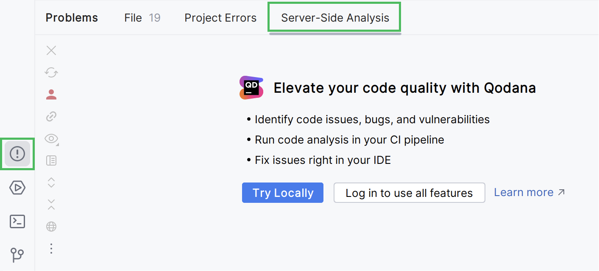The width and height of the screenshot is (599, 271).
Task: Open the Problems tool window icon
Action: [17, 154]
